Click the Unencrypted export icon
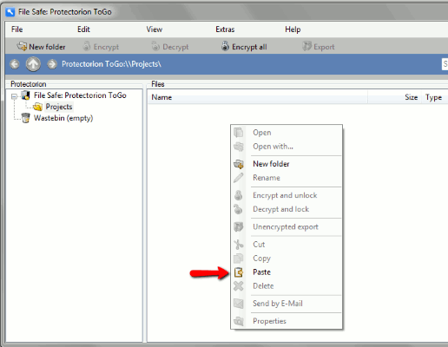The image size is (448, 347). [x=239, y=227]
